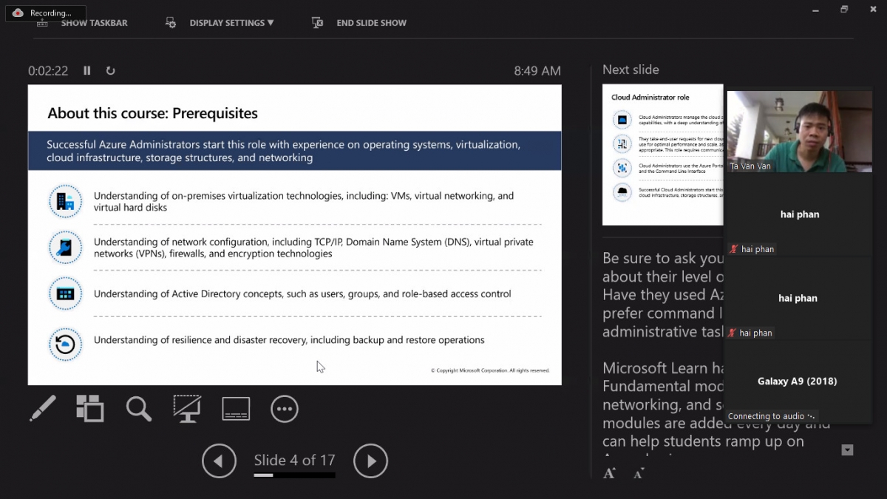Restart the presentation timer
Screen dimensions: 887x499
coord(111,71)
